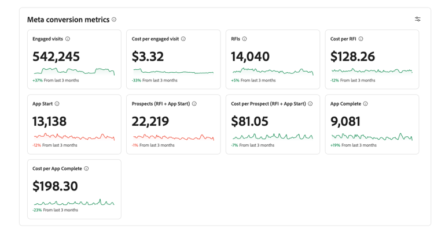434x228 pixels.
Task: Click info icon next to Cost per RFI
Action: tap(361, 39)
